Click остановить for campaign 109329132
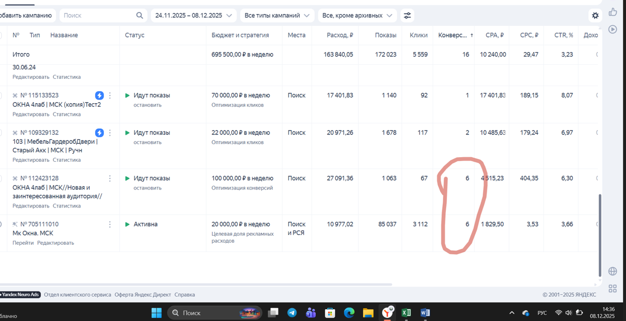 pos(147,143)
